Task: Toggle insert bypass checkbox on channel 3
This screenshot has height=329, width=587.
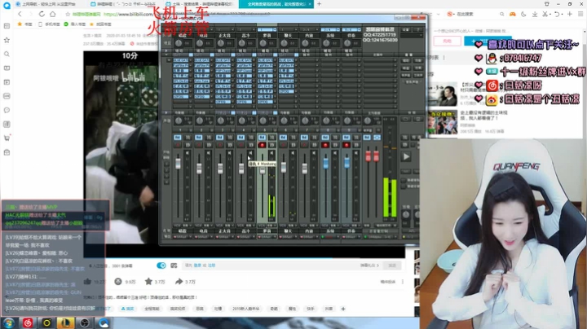Action: [x=233, y=55]
